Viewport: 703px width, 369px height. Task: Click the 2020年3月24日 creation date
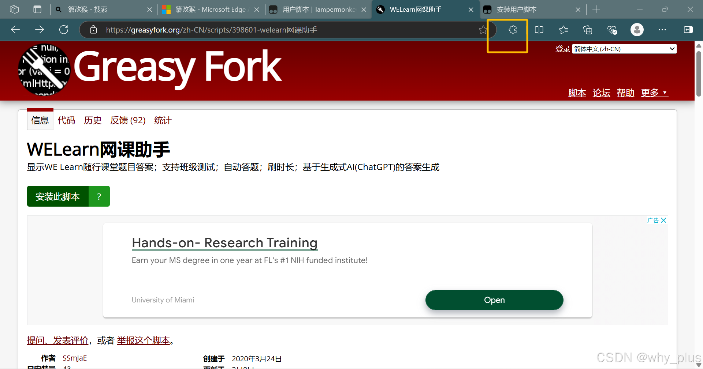tap(257, 359)
